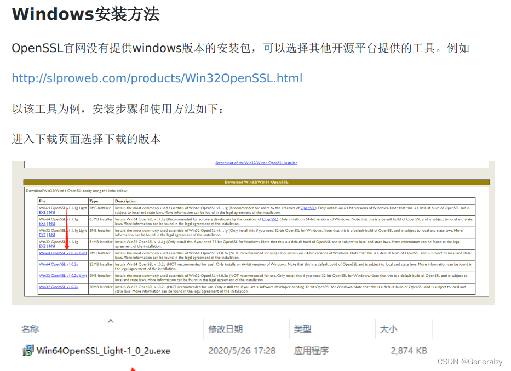Click the text '进入下载页面选择下载的版本'
This screenshot has height=371, width=511.
(x=87, y=139)
